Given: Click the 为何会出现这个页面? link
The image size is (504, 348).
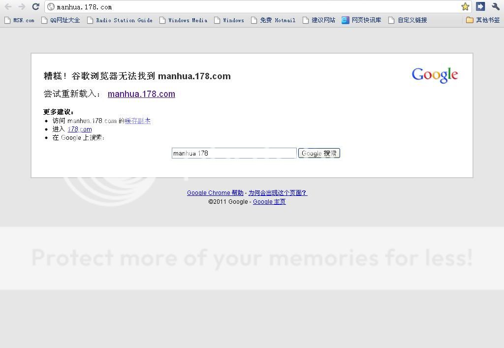Looking at the screenshot, I should pos(278,193).
